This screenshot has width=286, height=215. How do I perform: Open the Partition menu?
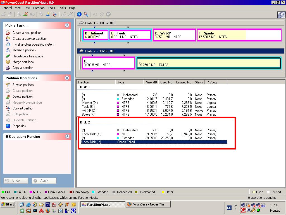coord(39,8)
